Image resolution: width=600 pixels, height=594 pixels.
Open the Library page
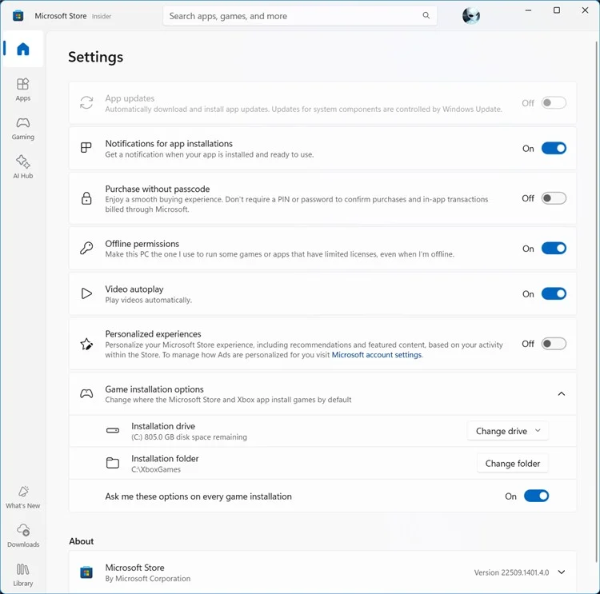(x=23, y=575)
